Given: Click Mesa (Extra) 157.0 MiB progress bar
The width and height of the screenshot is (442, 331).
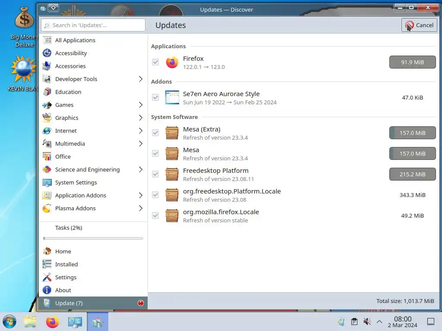Looking at the screenshot, I should [x=412, y=133].
